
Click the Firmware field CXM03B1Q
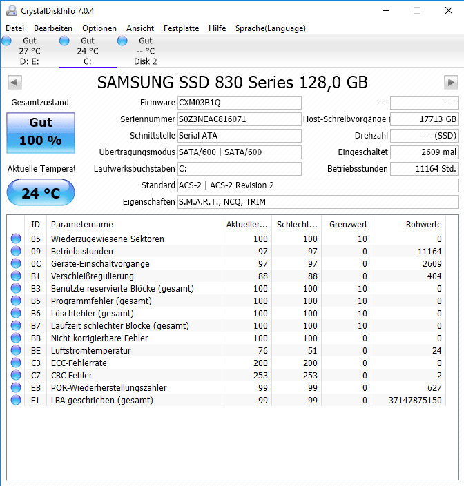pyautogui.click(x=240, y=103)
